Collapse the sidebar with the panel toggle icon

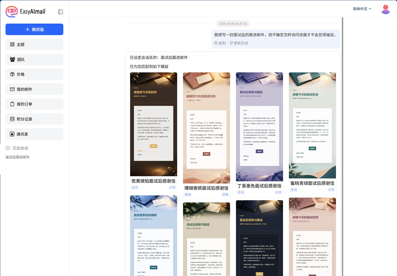[x=60, y=12]
